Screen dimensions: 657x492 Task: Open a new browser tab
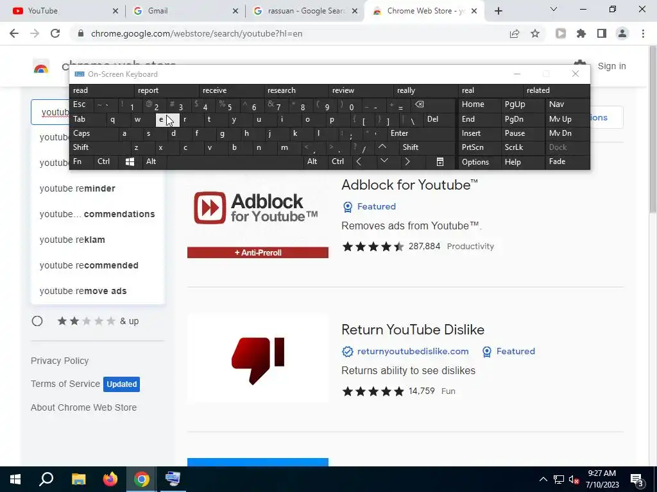click(x=498, y=11)
